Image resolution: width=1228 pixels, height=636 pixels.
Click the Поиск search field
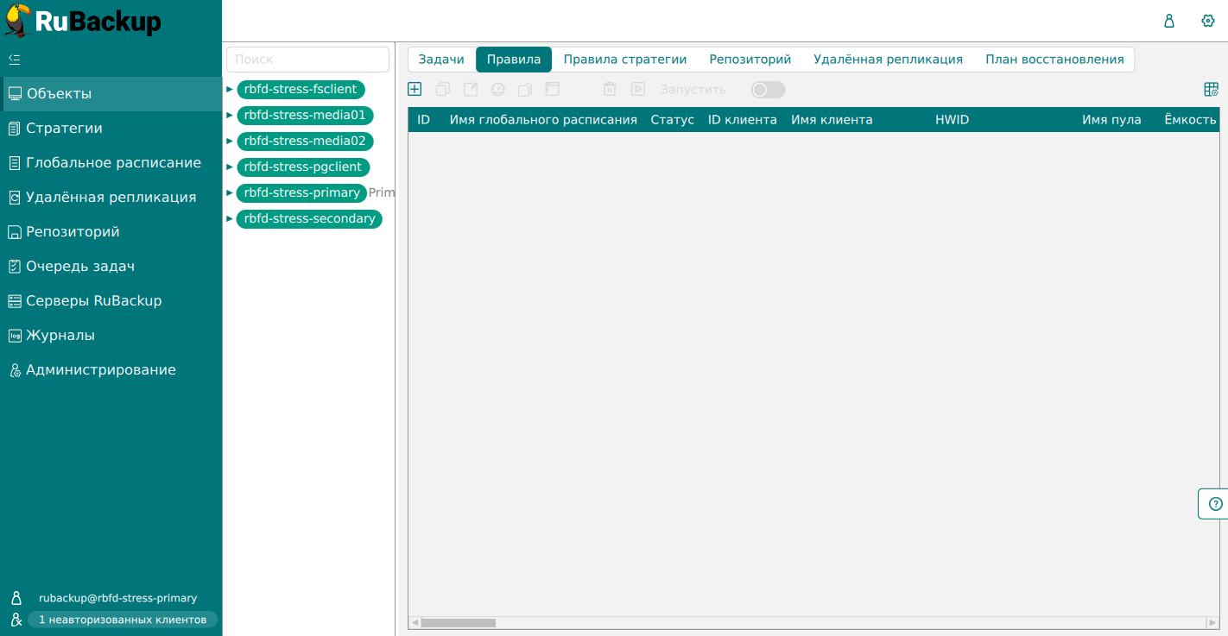(307, 60)
